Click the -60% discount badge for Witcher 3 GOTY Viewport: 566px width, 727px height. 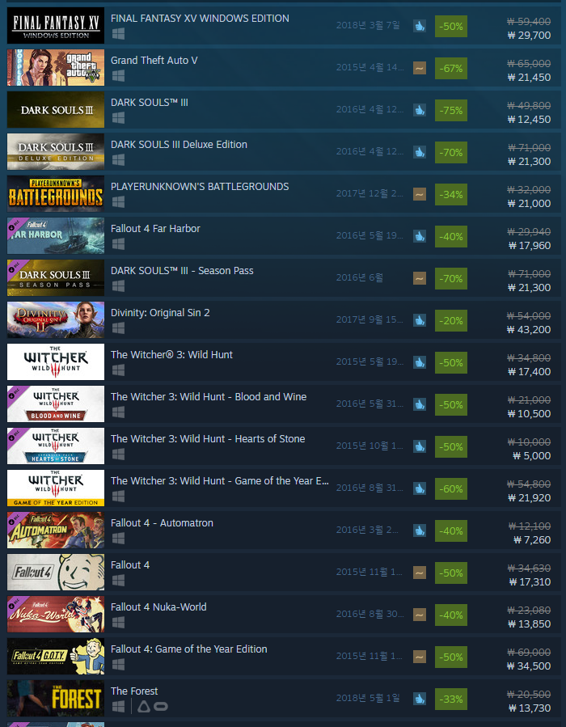tap(451, 488)
